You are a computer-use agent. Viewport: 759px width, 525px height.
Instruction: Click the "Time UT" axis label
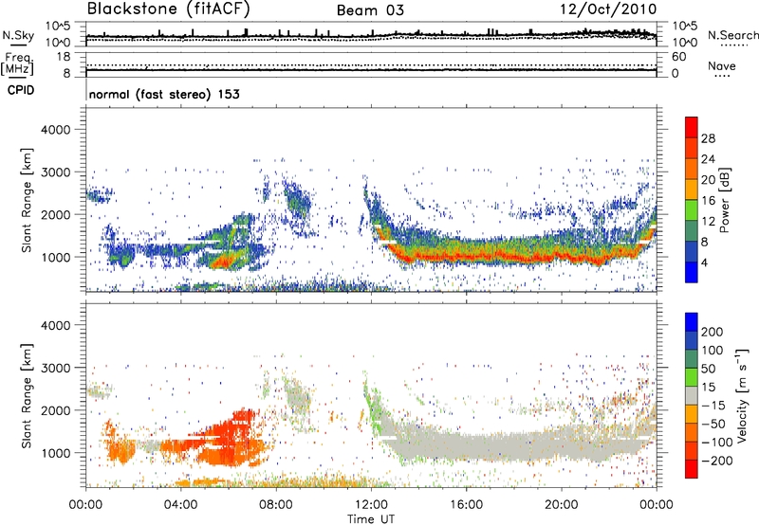(x=371, y=519)
